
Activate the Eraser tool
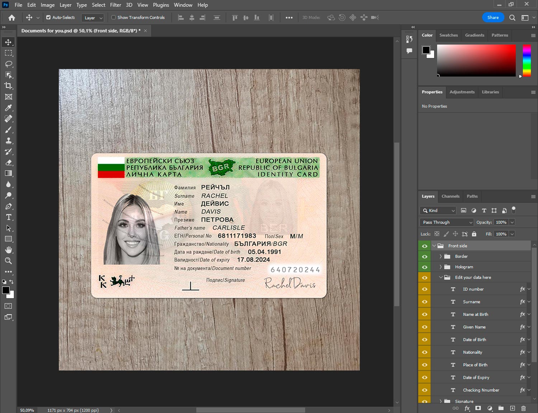(9, 163)
